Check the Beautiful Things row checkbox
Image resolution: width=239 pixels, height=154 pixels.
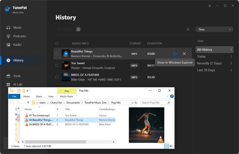coord(57,54)
